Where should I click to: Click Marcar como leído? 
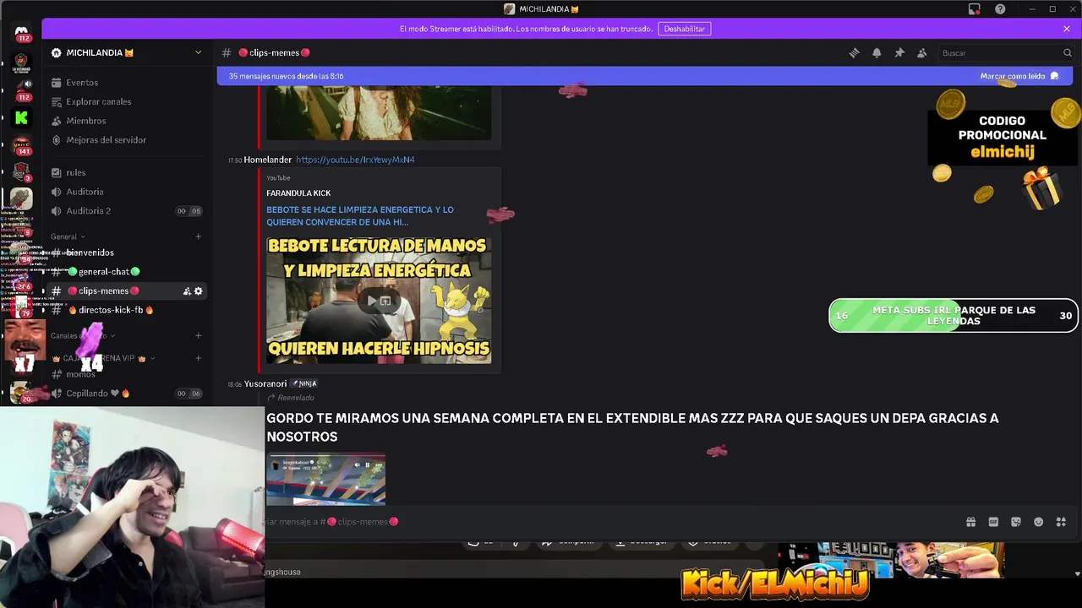(x=1019, y=76)
